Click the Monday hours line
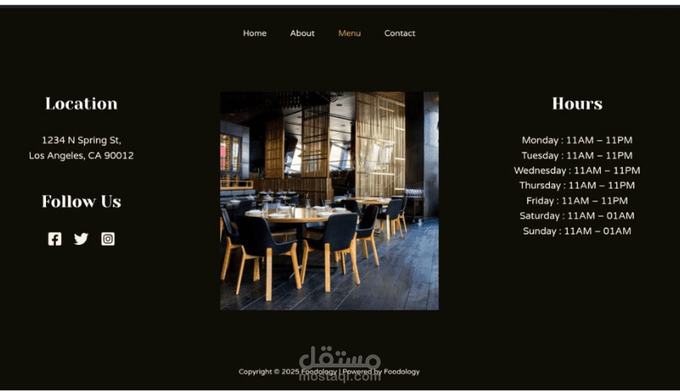The image size is (680, 391). click(577, 140)
